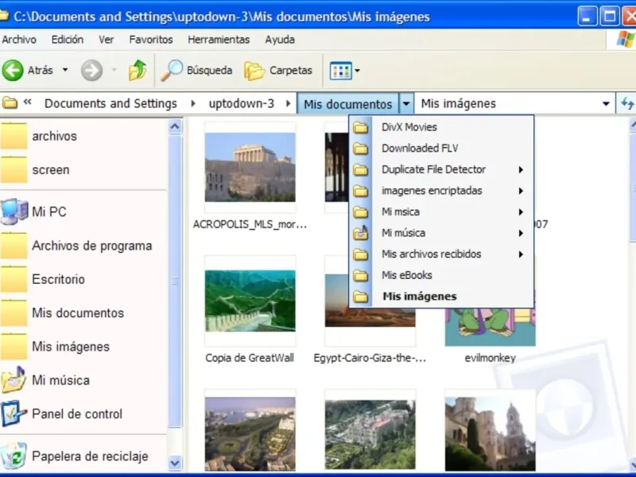Open the Views button dropdown arrow

click(x=357, y=71)
